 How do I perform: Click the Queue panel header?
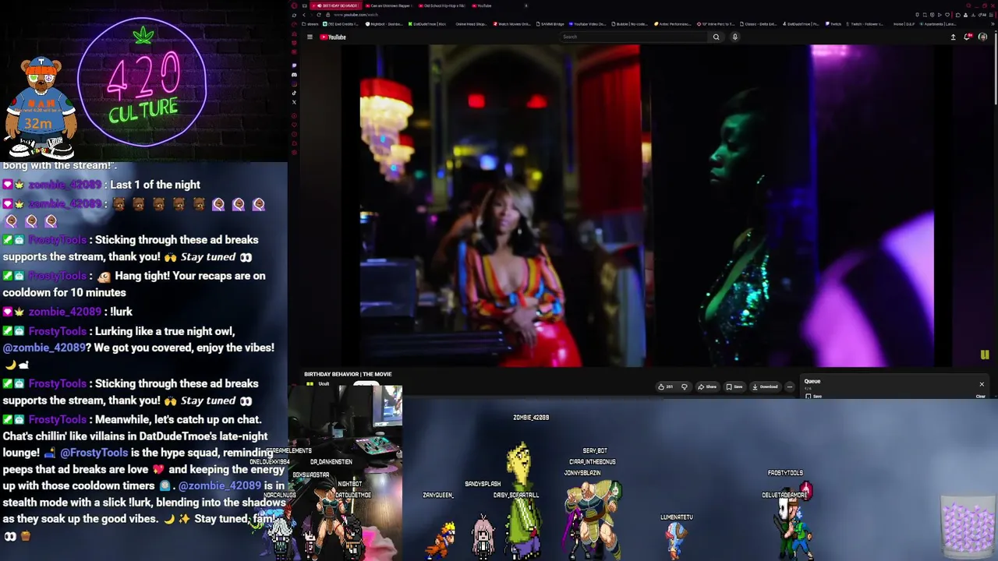point(812,382)
